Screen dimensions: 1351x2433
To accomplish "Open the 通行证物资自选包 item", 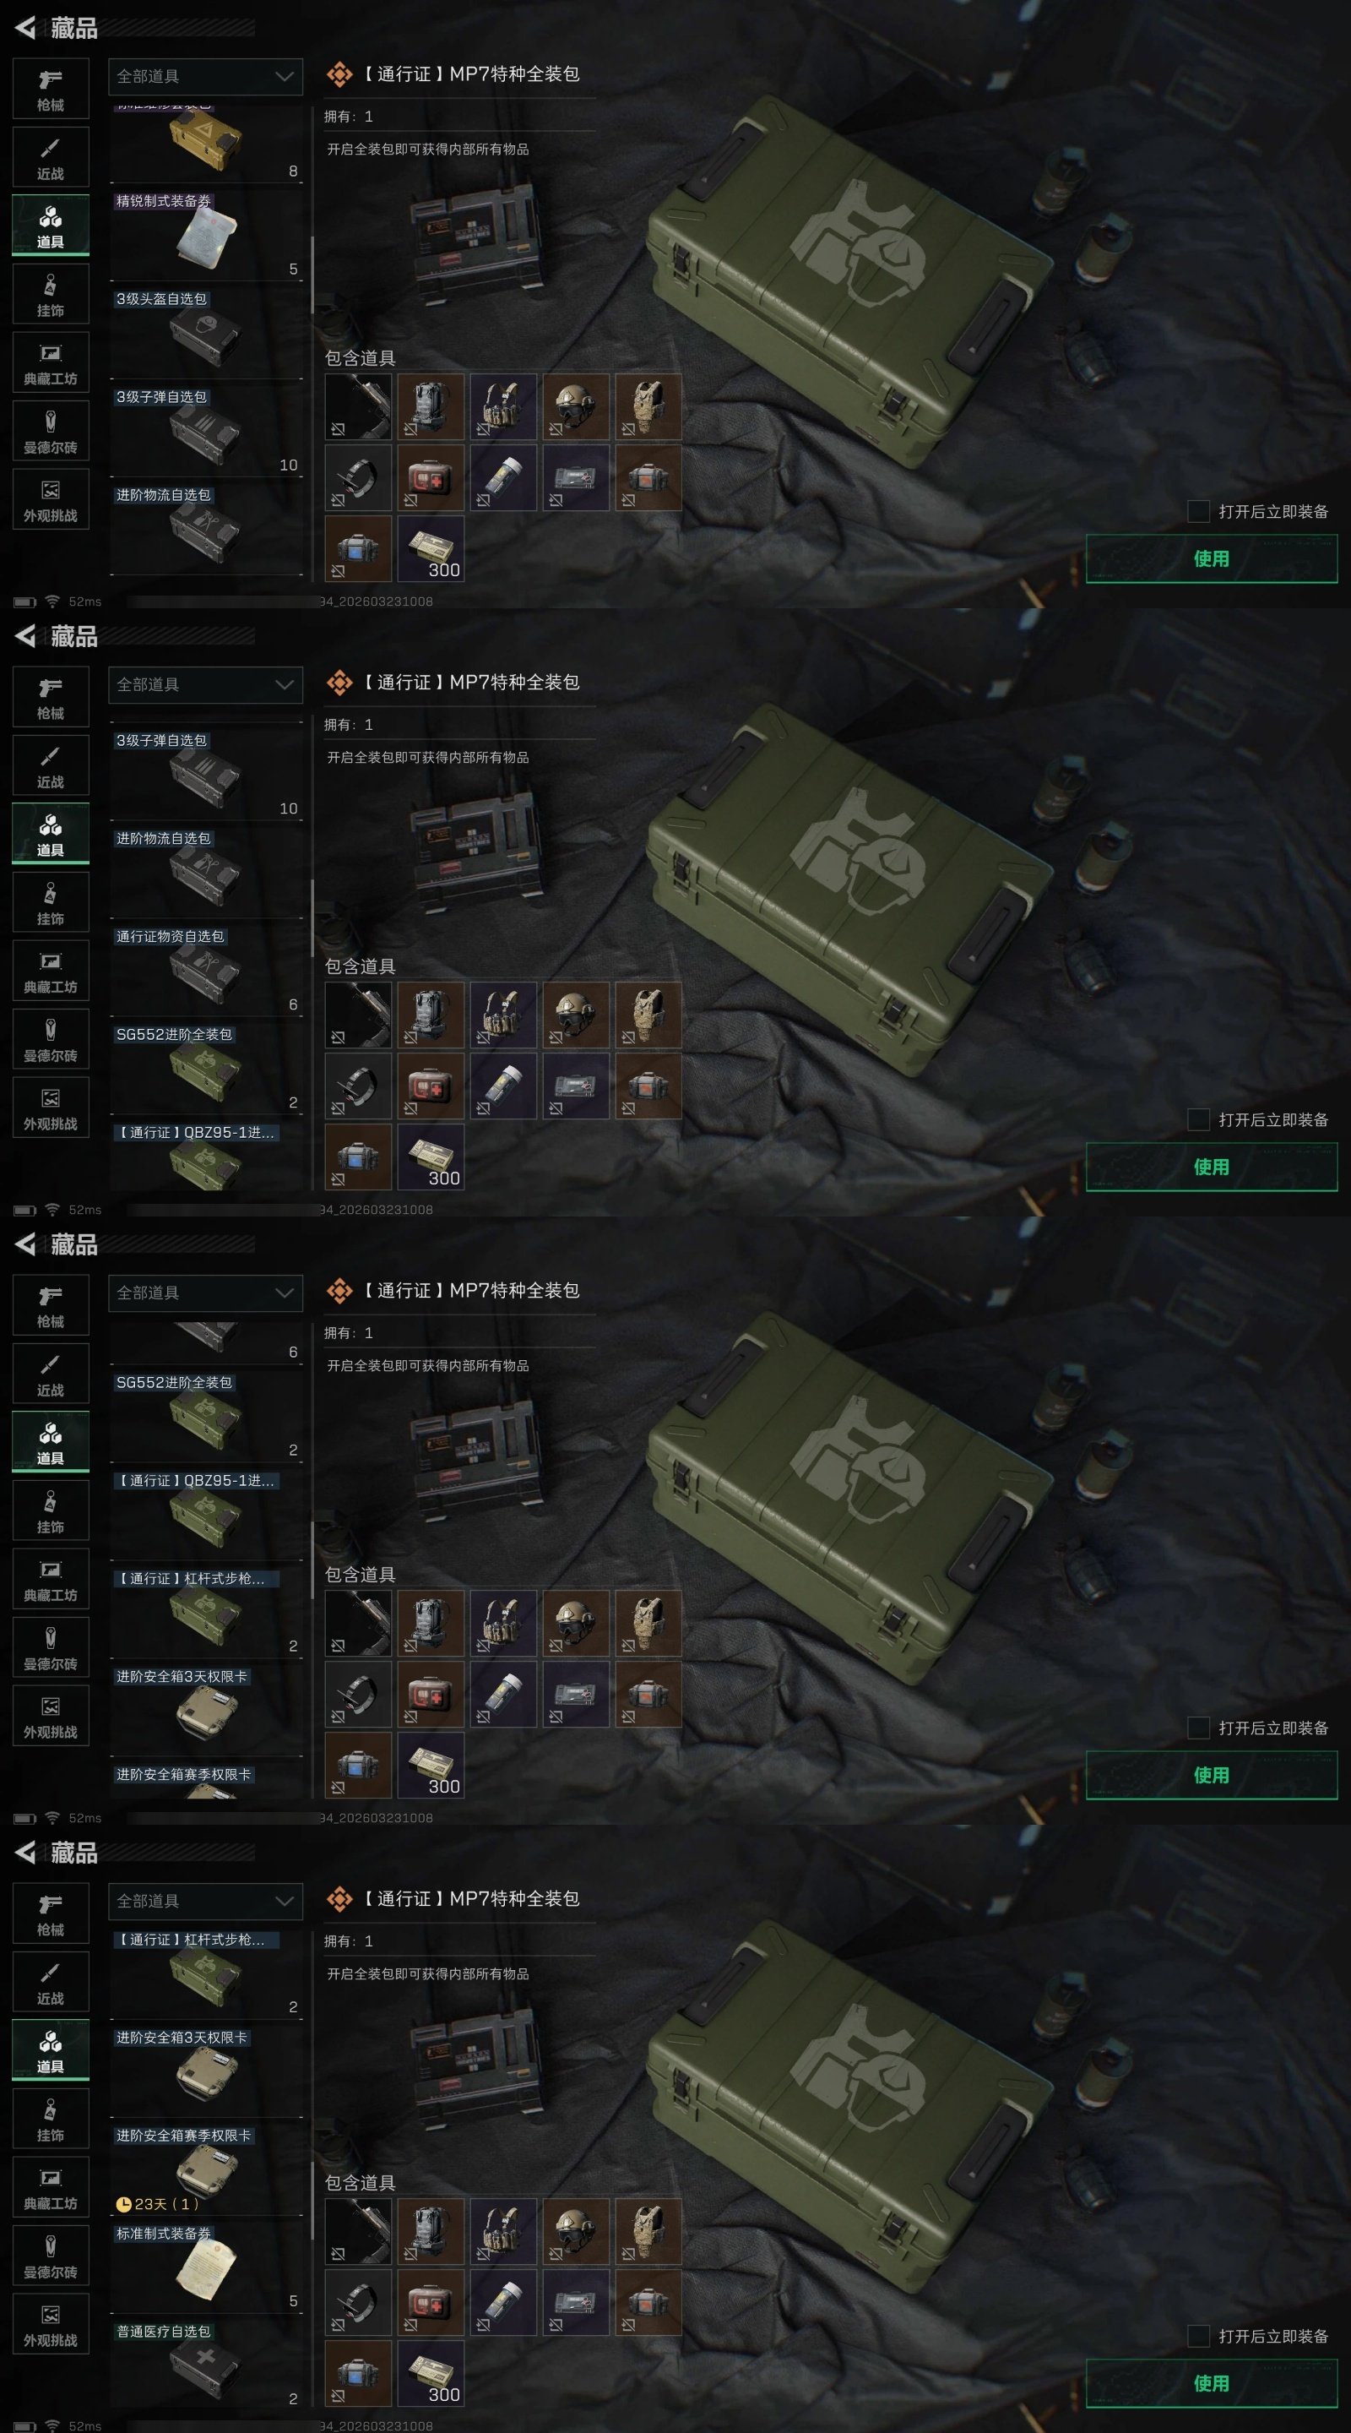I will pyautogui.click(x=207, y=971).
